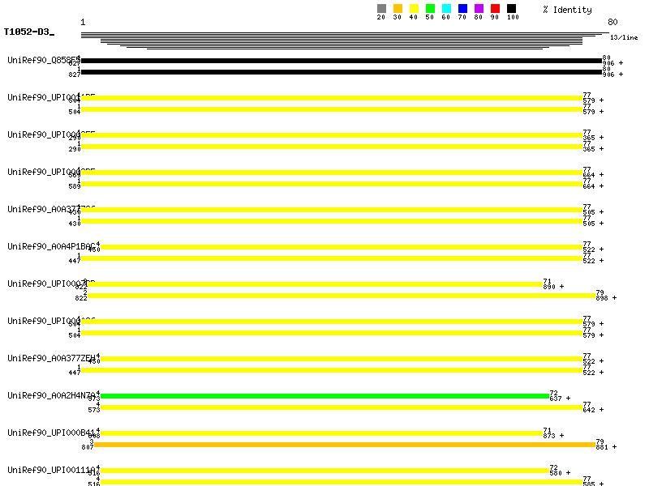649x486 pixels.
Task: Click the 13/line coverage label
Action: coord(624,37)
